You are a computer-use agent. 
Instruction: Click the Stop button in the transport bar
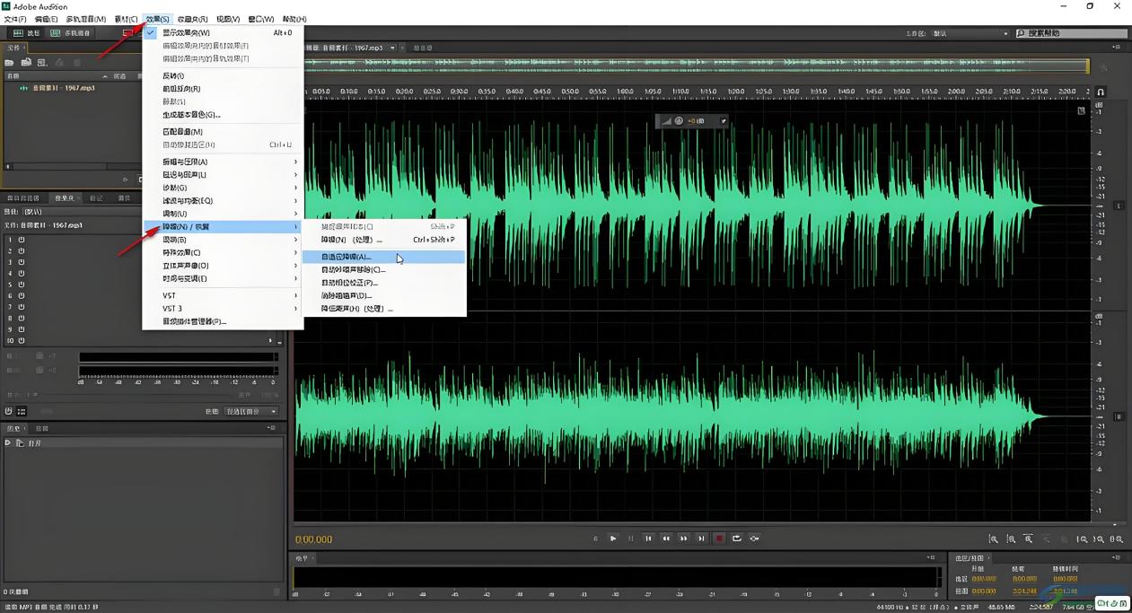point(595,539)
